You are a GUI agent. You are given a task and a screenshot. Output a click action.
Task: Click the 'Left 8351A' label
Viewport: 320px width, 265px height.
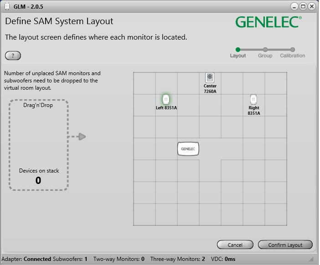point(166,107)
